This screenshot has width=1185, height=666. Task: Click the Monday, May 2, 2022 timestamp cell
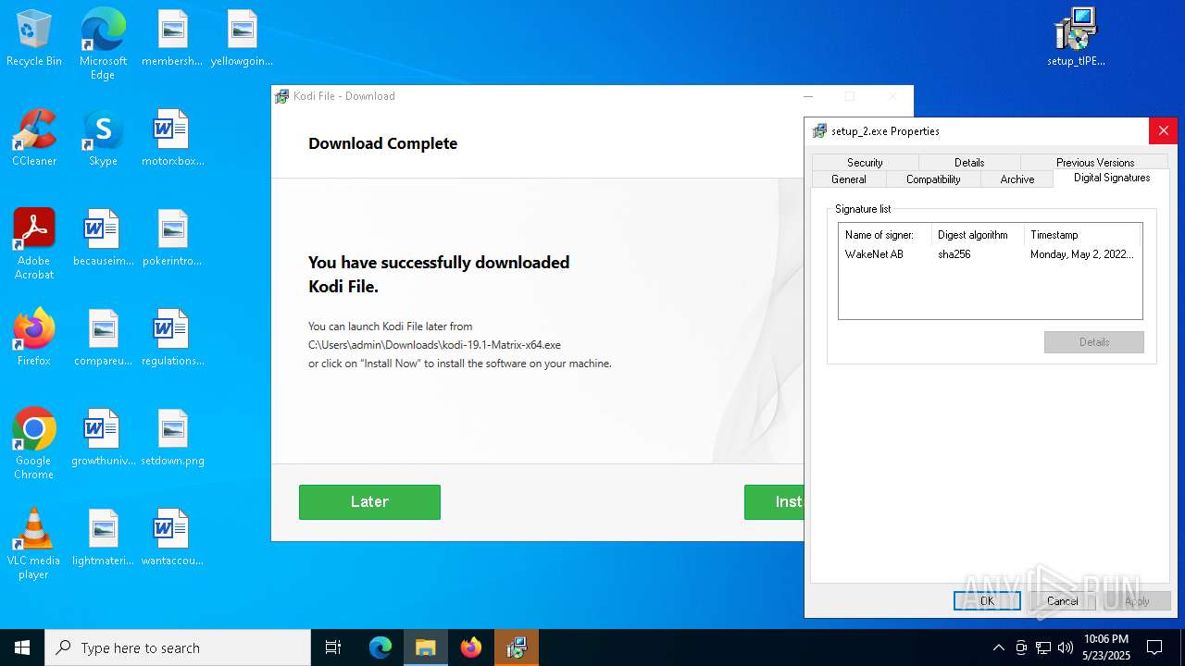[x=1081, y=254]
